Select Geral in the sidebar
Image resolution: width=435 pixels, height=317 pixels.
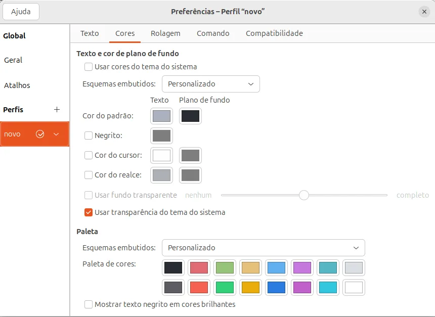coord(13,60)
